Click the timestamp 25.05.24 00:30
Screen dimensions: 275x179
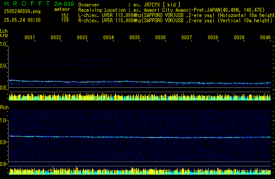22,20
